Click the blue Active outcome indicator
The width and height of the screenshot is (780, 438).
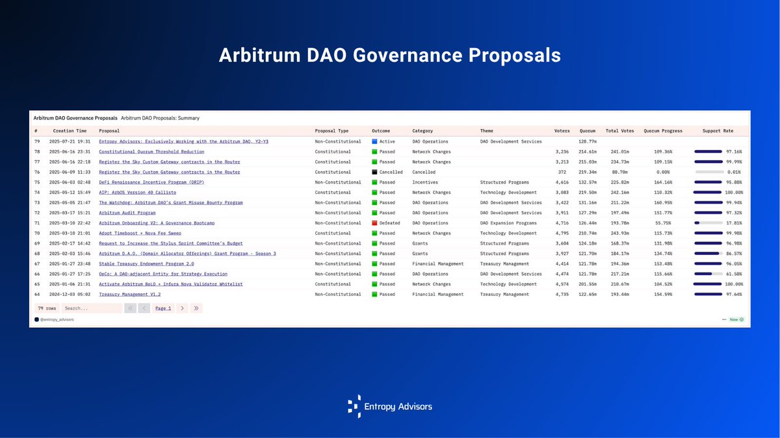375,141
